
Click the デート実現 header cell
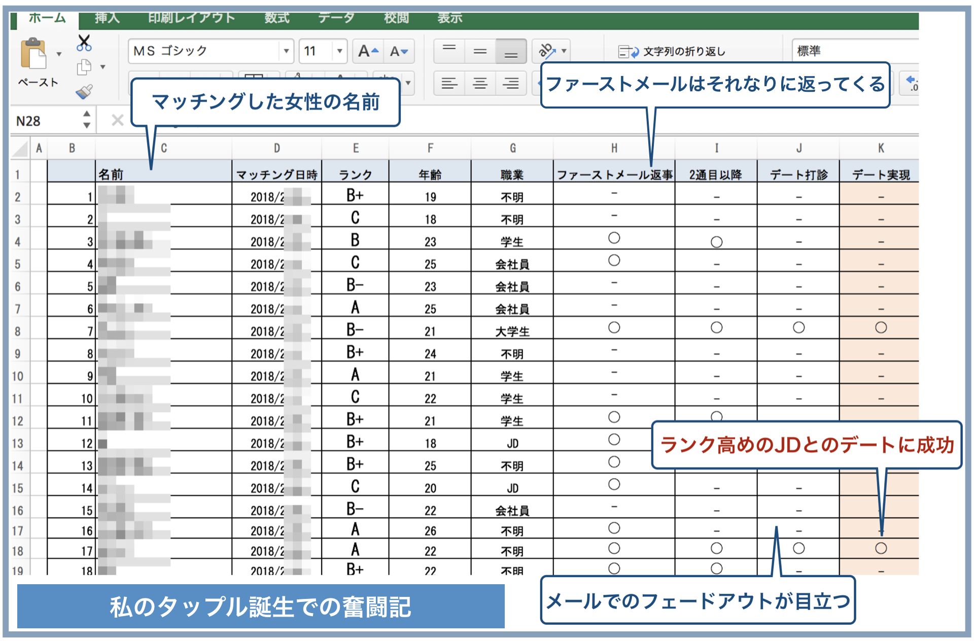tap(880, 172)
